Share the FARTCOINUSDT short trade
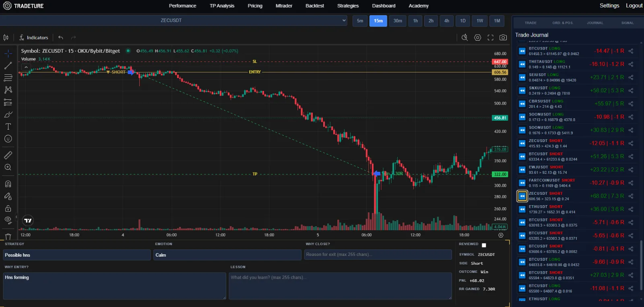 tap(631, 183)
